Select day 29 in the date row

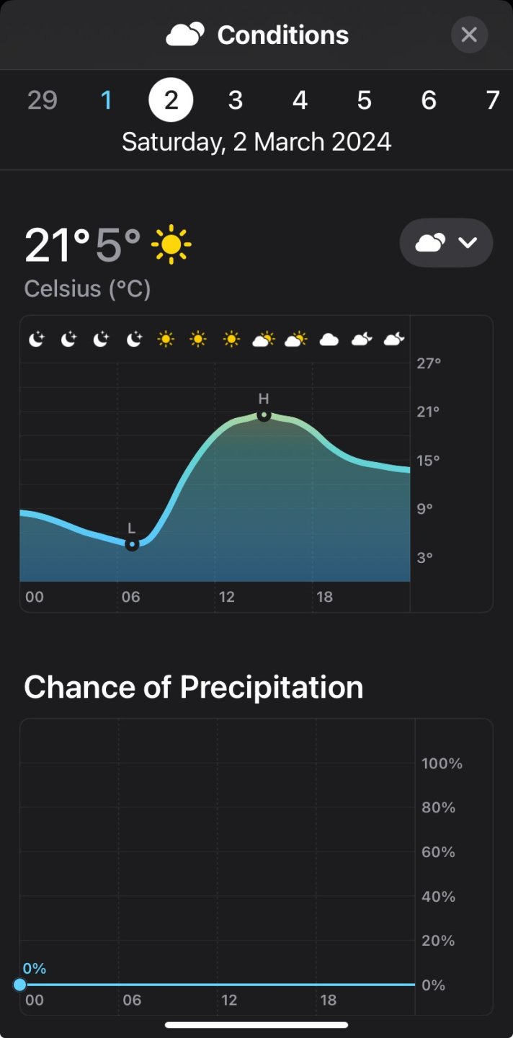click(43, 100)
